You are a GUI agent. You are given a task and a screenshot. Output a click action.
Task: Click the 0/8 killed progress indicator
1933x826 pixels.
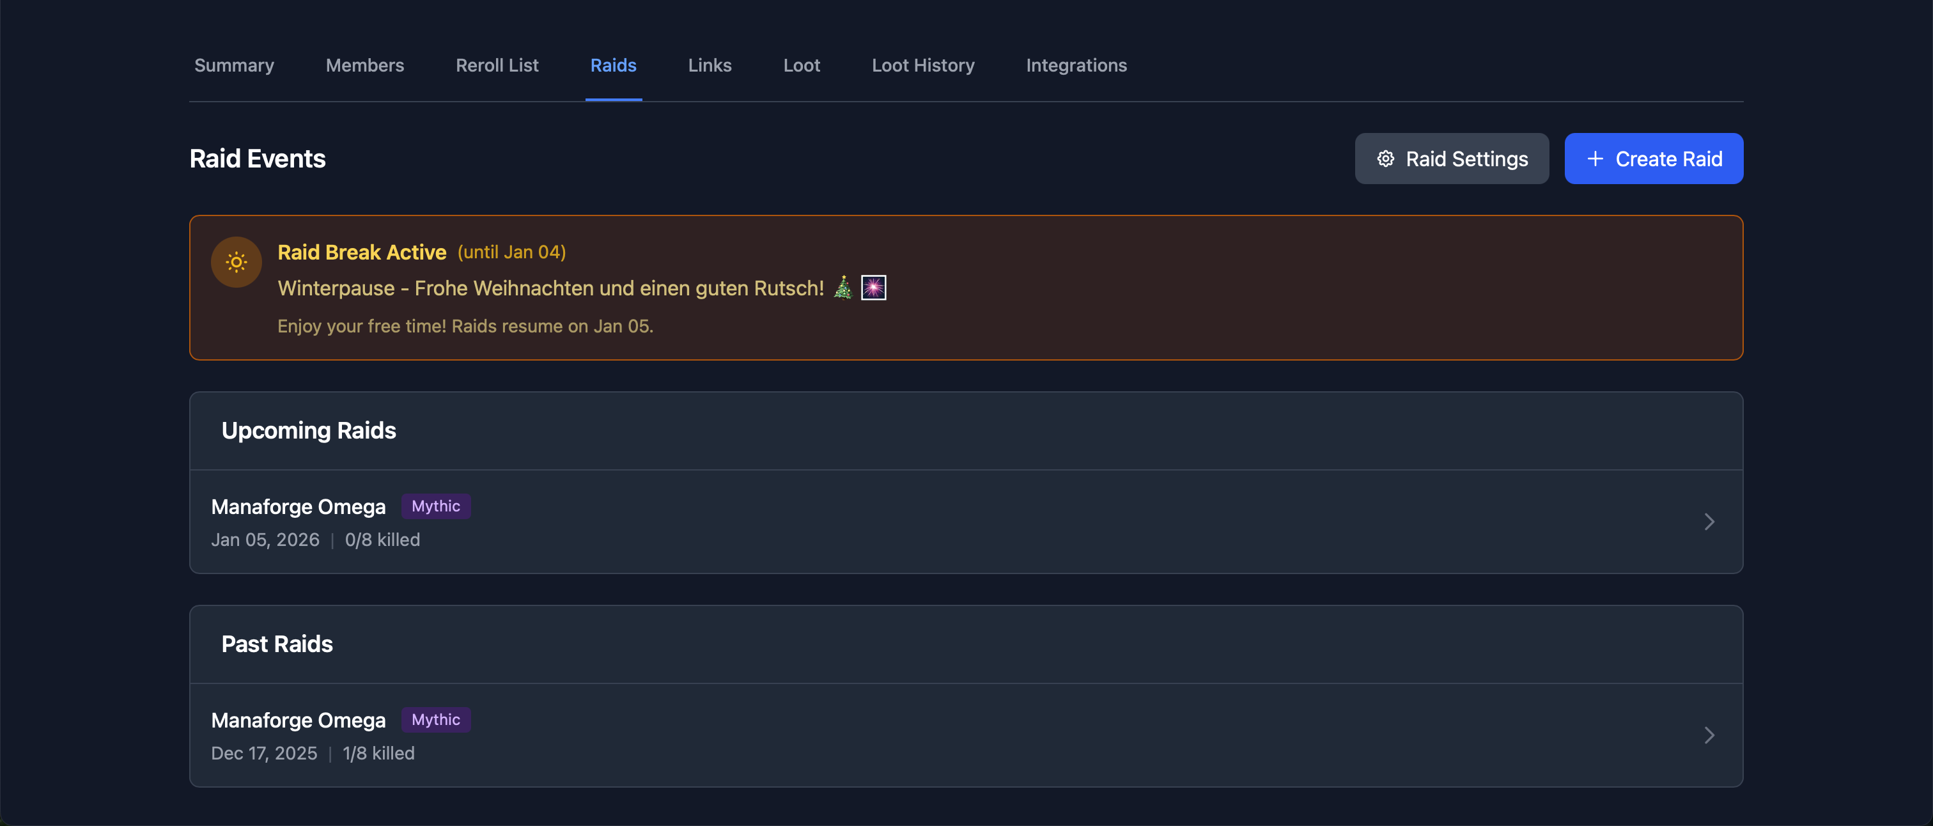(x=383, y=540)
